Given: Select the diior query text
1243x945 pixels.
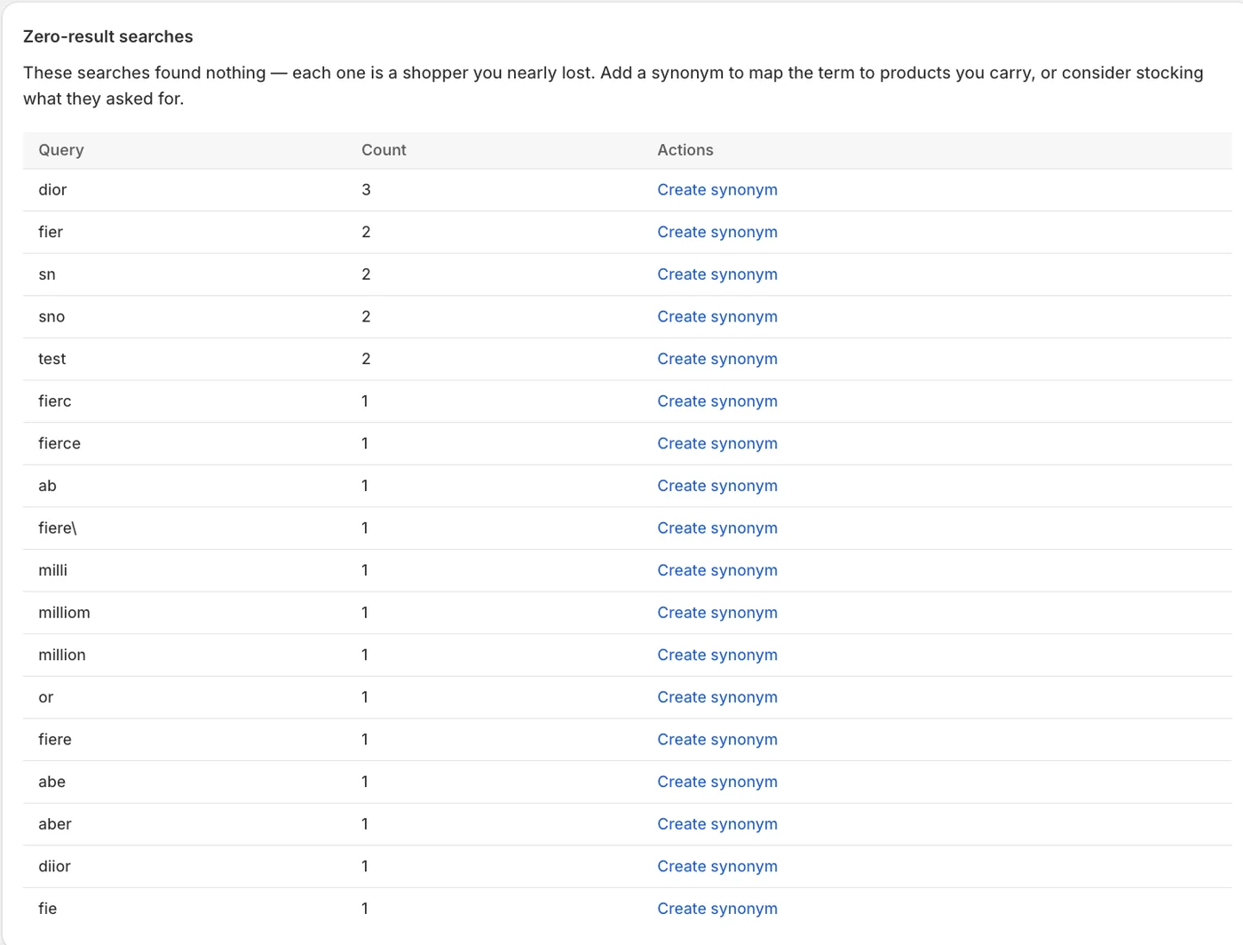Looking at the screenshot, I should click(54, 866).
